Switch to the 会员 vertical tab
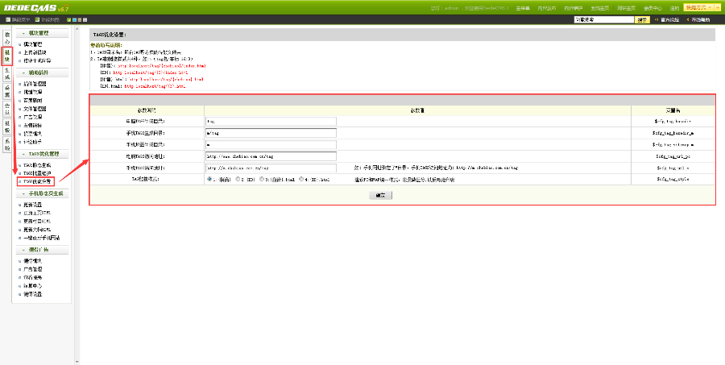Screen dimensions: 725x365 coord(7,109)
